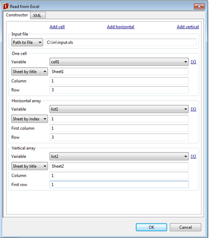Open Vertical array Sheet by title dropdown
The width and height of the screenshot is (209, 238).
coord(29,166)
